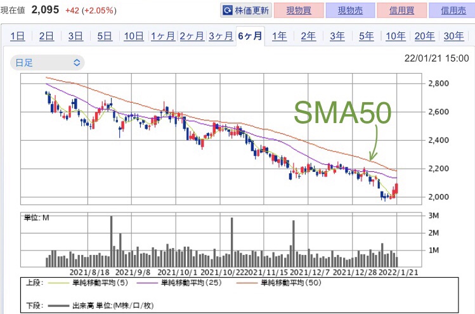Viewport: 475px width, 314px height.
Task: Click the 2,000 price axis label
Action: click(438, 197)
